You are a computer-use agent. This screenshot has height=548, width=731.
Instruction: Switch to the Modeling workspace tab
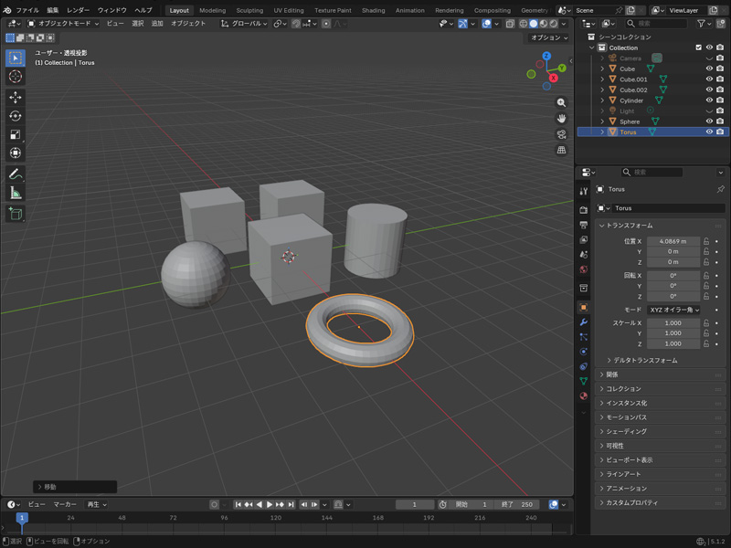pos(213,10)
